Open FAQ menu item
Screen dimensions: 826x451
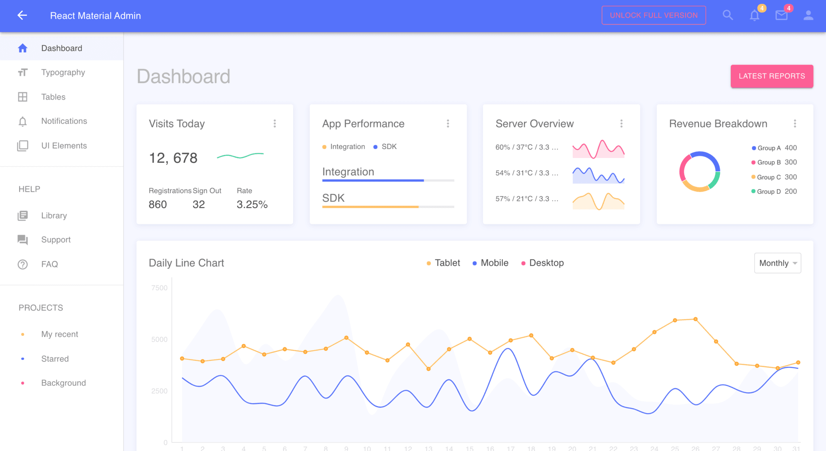[x=62, y=264]
